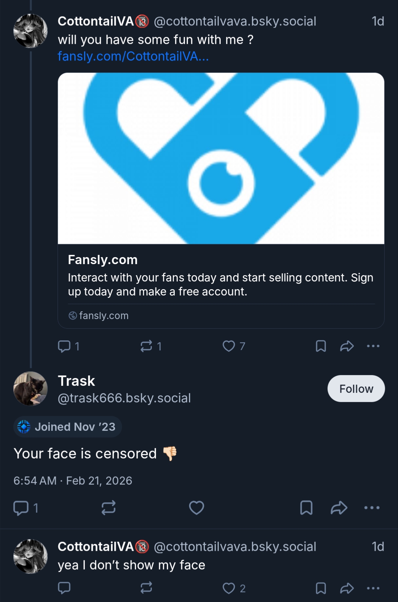Follow Trask's account
This screenshot has height=602, width=398.
click(x=356, y=389)
